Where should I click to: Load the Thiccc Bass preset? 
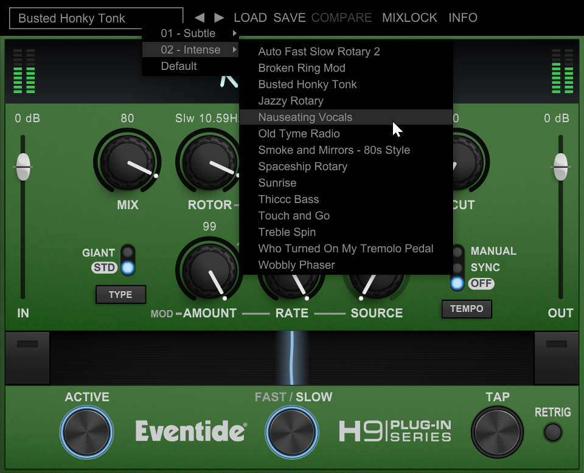pyautogui.click(x=346, y=199)
